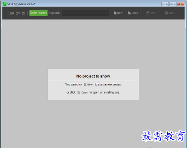Open the Ba menu

pyautogui.click(x=12, y=13)
